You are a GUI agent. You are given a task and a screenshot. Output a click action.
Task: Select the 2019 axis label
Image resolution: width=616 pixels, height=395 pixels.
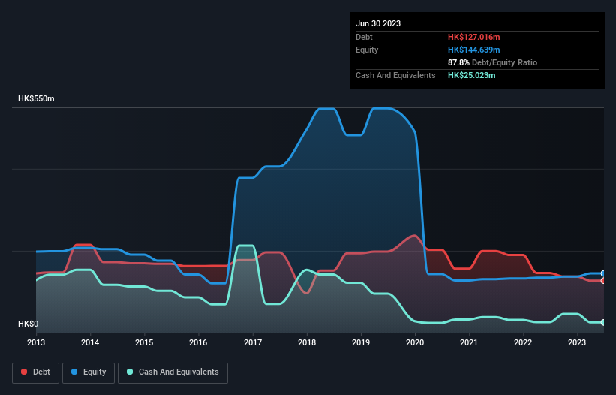(x=361, y=342)
